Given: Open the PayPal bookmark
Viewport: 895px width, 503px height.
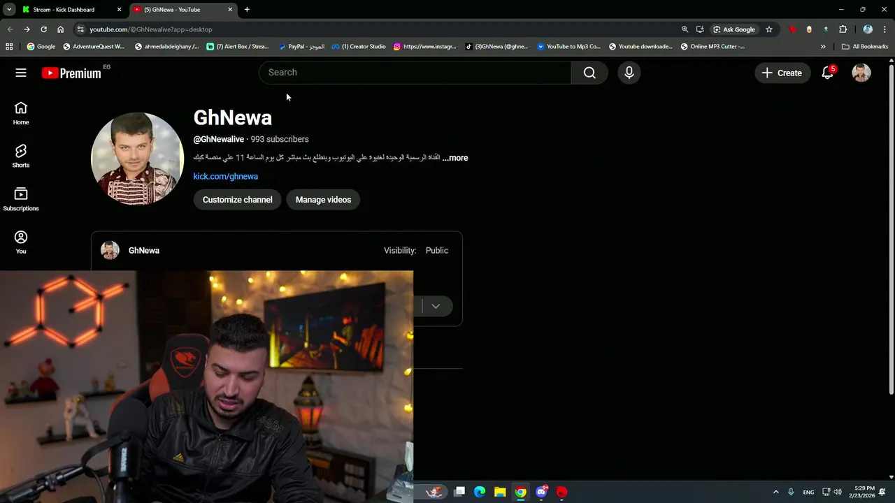Looking at the screenshot, I should tap(301, 47).
